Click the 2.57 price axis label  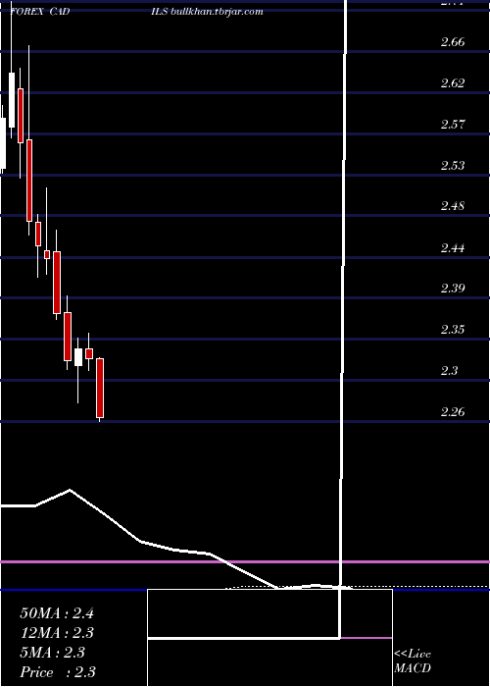click(453, 125)
